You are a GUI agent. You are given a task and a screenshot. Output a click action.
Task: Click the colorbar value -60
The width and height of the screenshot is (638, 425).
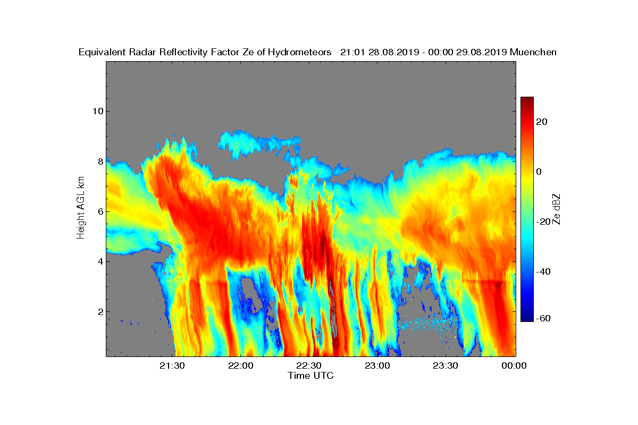(544, 318)
